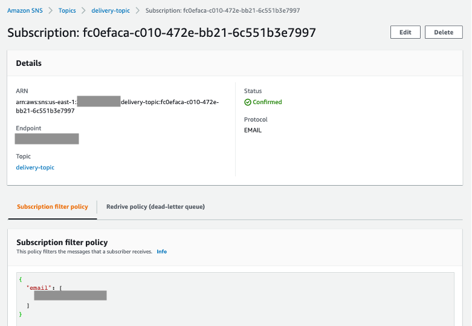Click the green Confirmed status check icon
Image resolution: width=472 pixels, height=326 pixels.
247,102
